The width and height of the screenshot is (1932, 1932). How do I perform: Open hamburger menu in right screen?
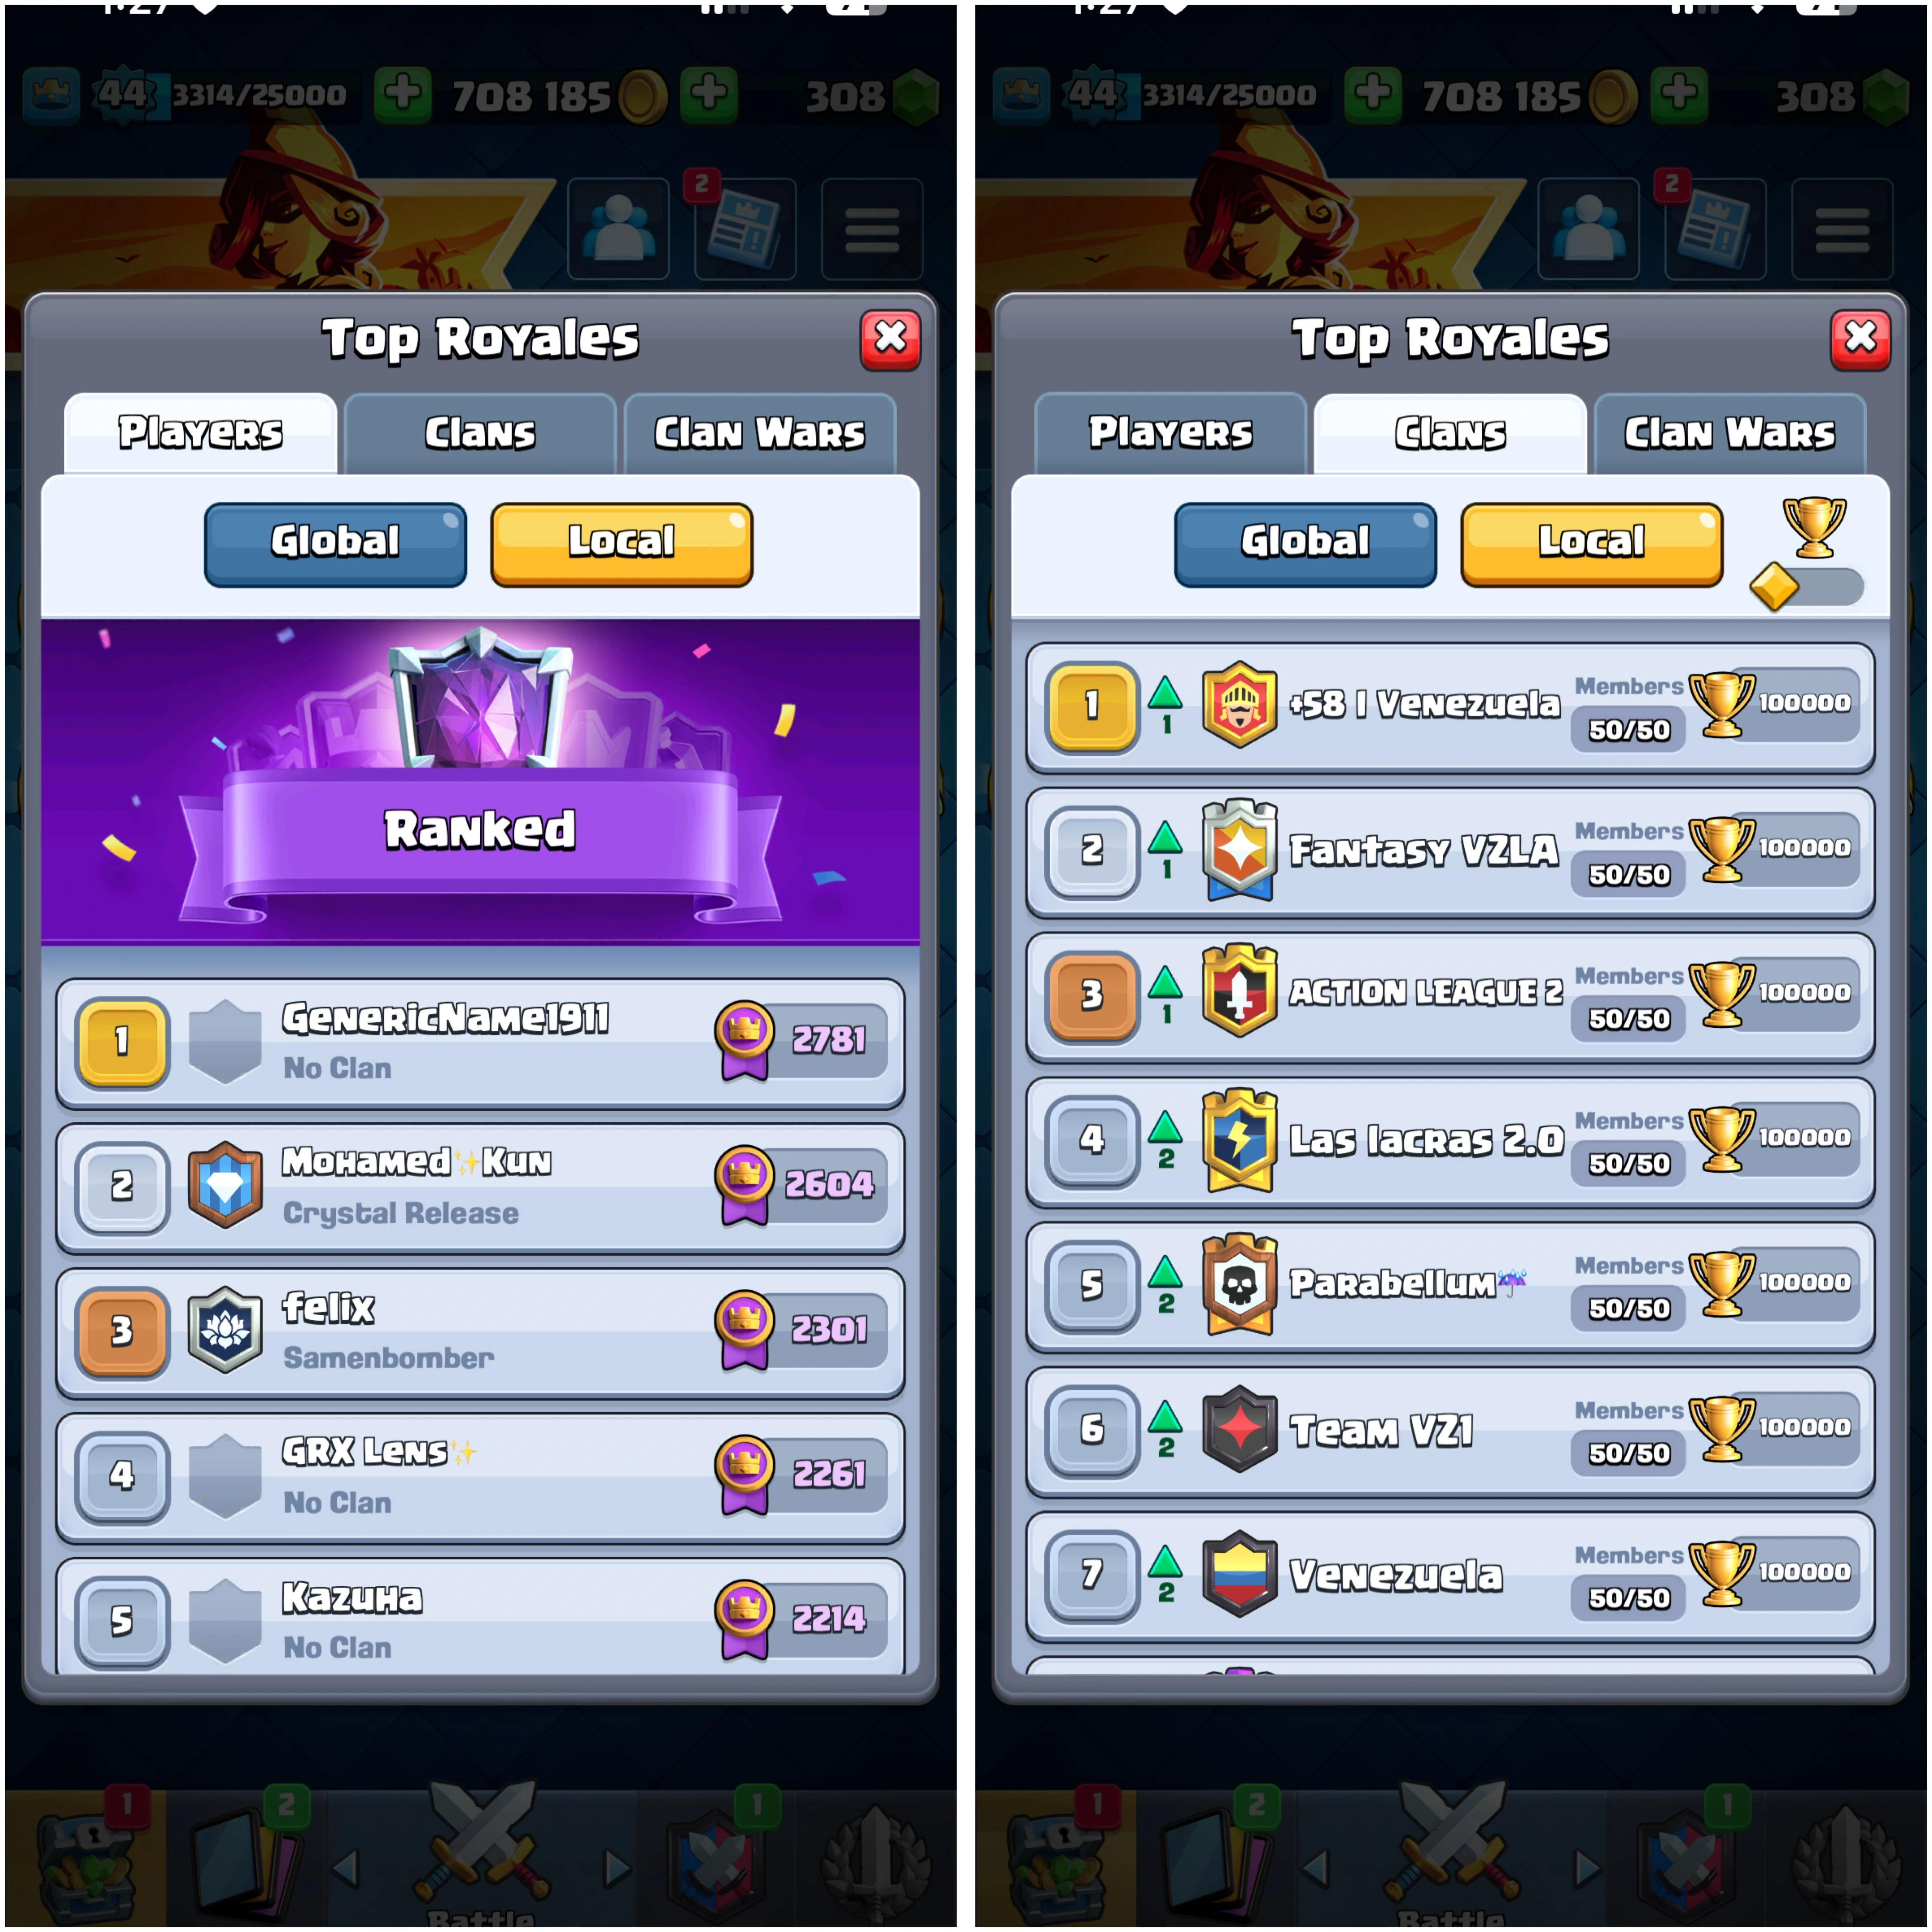point(1842,229)
